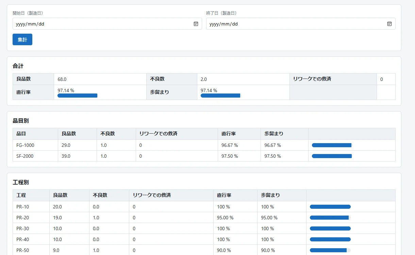Click the 工程 column header

pyautogui.click(x=31, y=195)
